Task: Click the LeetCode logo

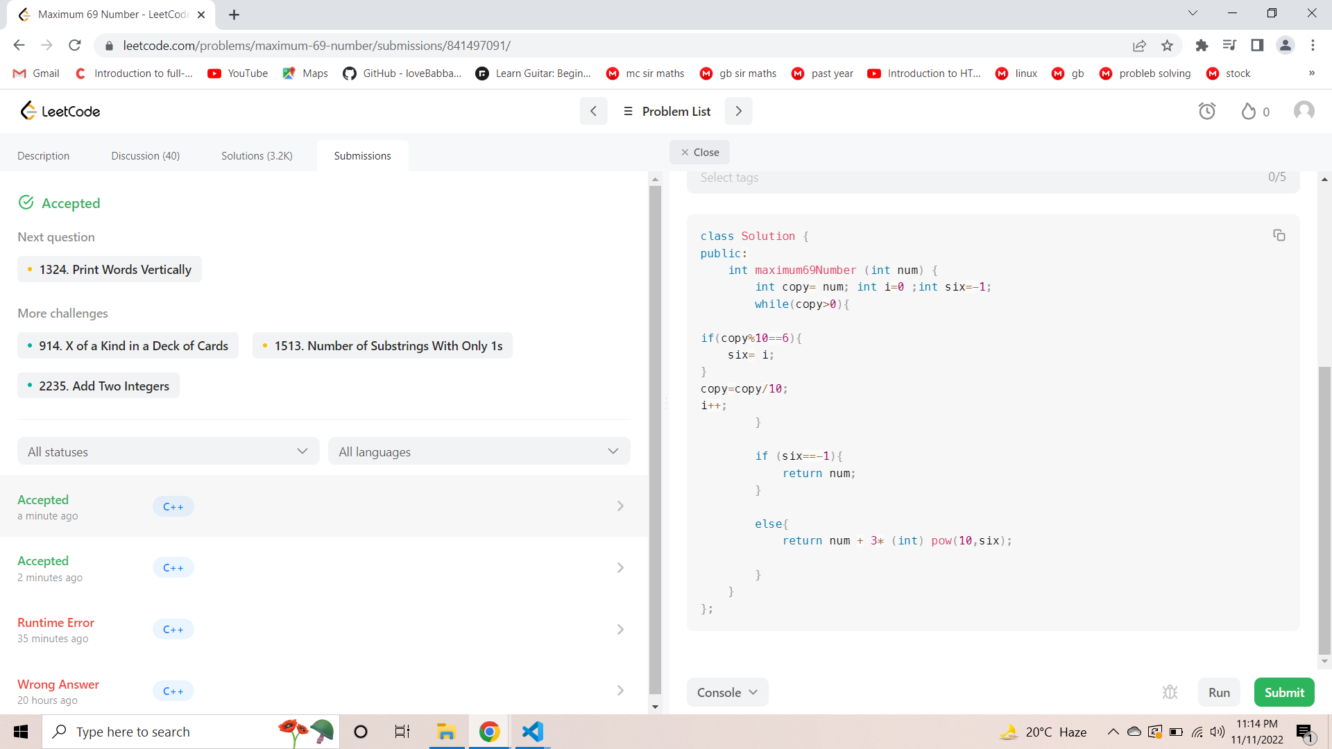Action: 60,111
